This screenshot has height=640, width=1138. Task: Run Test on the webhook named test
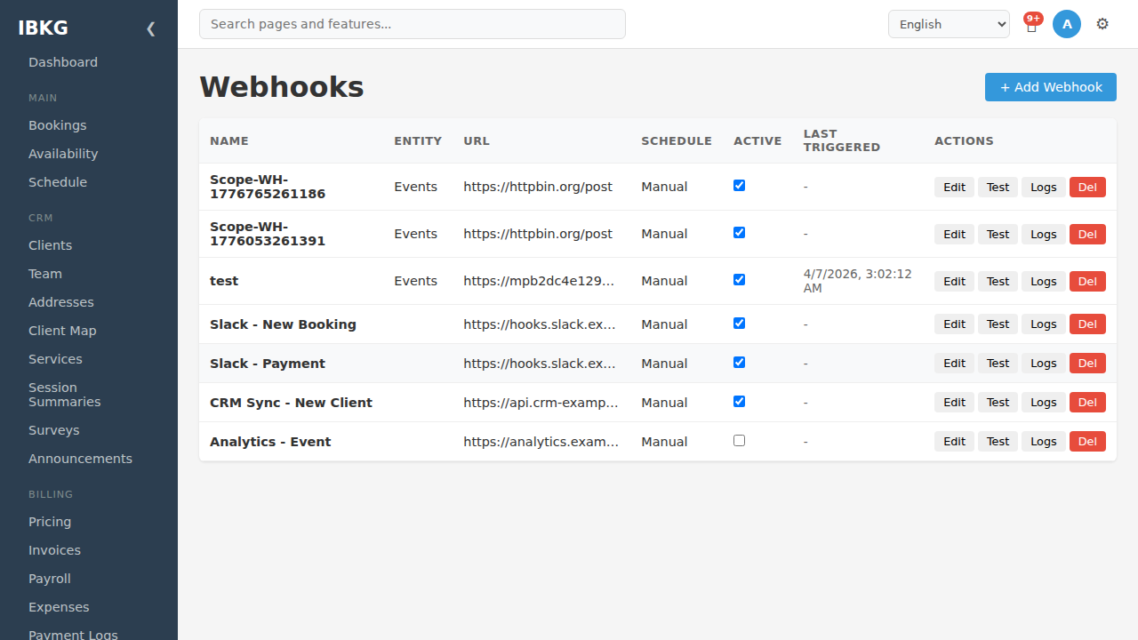point(998,281)
